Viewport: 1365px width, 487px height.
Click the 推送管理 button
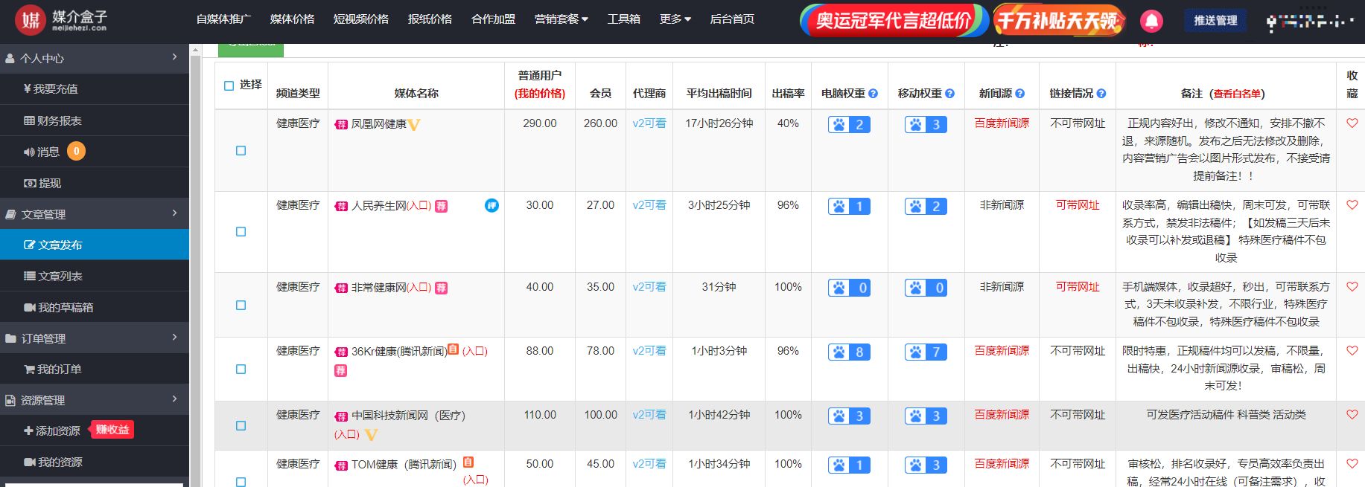pos(1215,20)
